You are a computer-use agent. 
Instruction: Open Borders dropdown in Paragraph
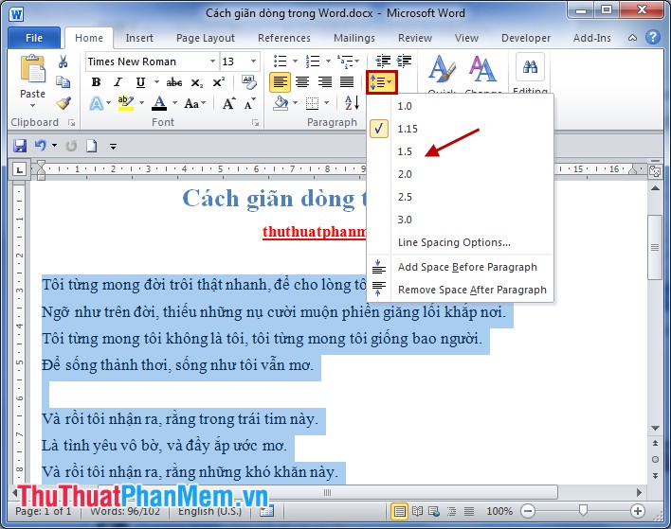pyautogui.click(x=327, y=103)
